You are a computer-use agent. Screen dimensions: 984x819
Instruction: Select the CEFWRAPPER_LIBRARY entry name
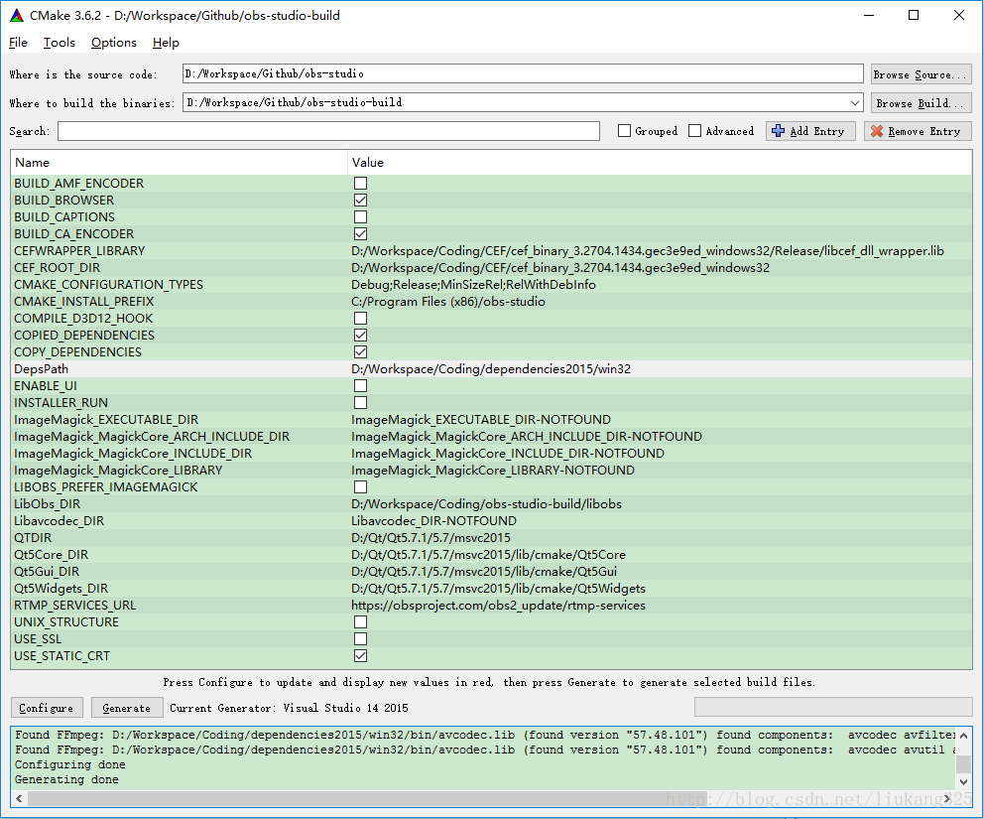click(79, 250)
